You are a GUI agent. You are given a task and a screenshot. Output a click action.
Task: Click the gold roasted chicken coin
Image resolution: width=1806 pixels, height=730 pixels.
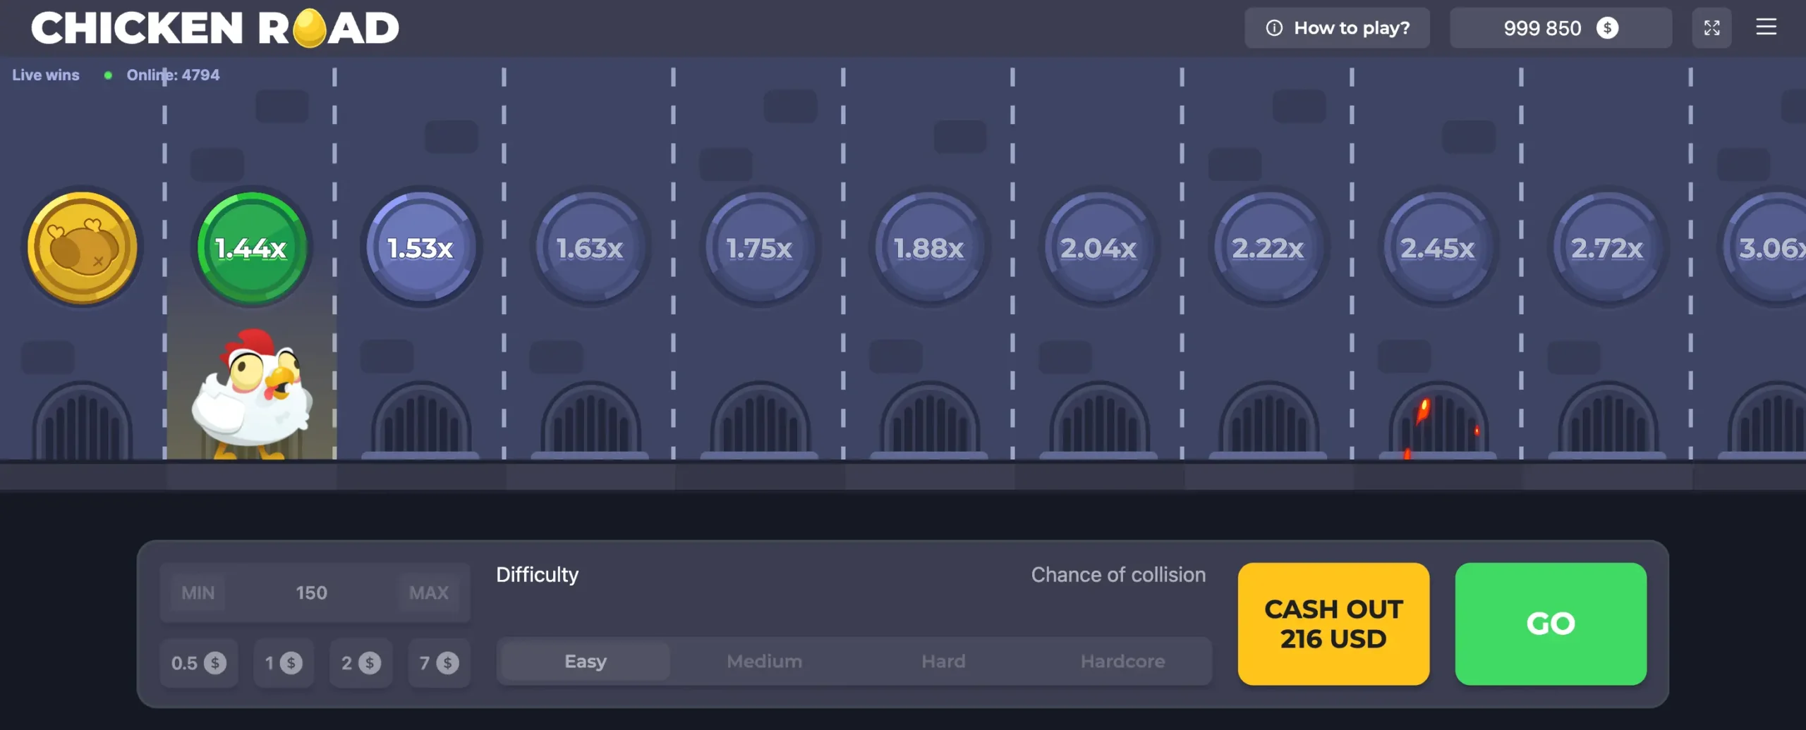(x=83, y=247)
